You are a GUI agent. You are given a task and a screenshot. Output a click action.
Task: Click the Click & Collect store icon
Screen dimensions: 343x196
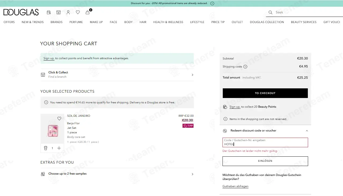click(x=43, y=75)
